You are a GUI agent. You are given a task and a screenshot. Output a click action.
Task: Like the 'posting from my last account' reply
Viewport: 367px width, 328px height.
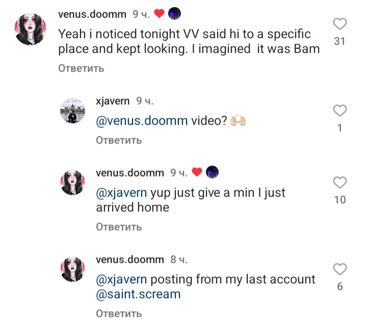click(x=339, y=269)
